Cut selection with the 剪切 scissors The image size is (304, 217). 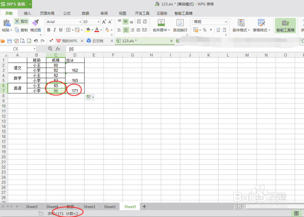[x=21, y=21]
